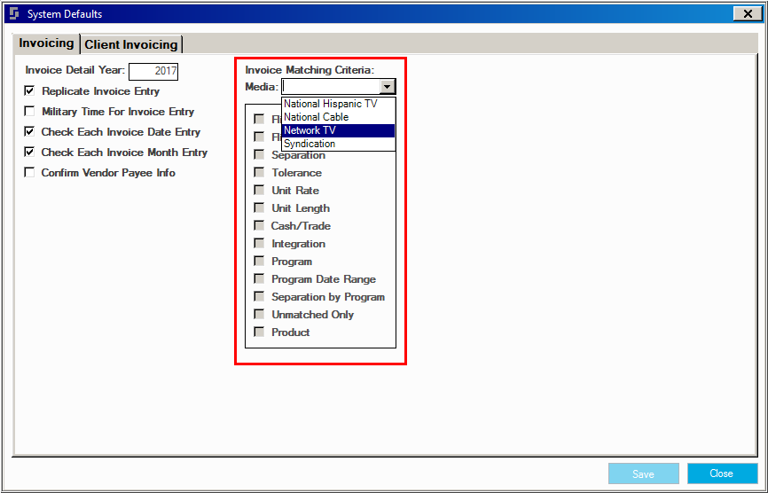Image resolution: width=768 pixels, height=493 pixels.
Task: Uncheck Check Each Invoice Date Entry
Action: 30,132
